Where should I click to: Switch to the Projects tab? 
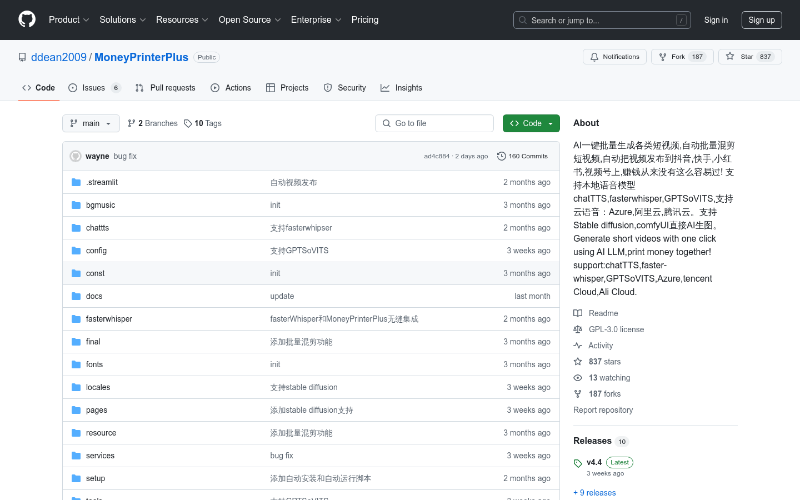287,88
